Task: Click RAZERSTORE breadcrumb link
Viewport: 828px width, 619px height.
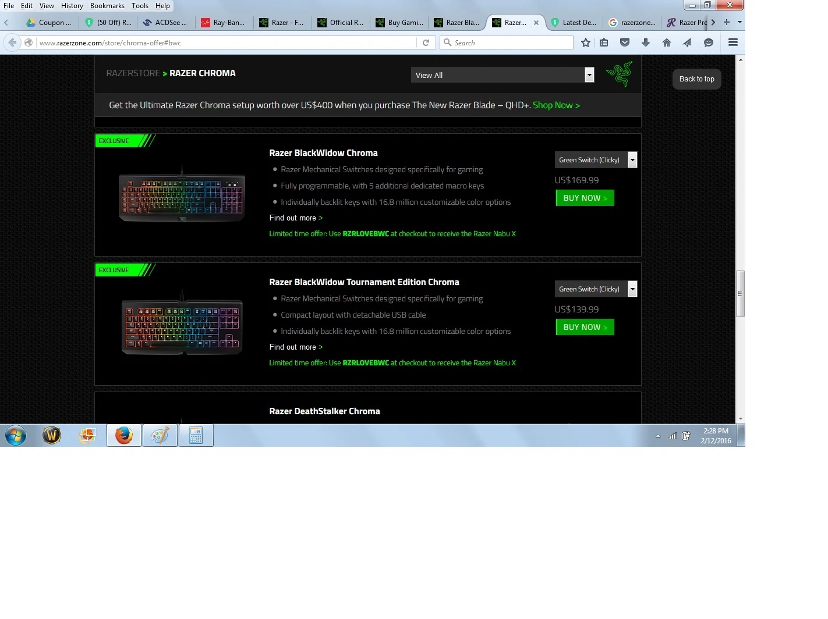Action: (133, 73)
